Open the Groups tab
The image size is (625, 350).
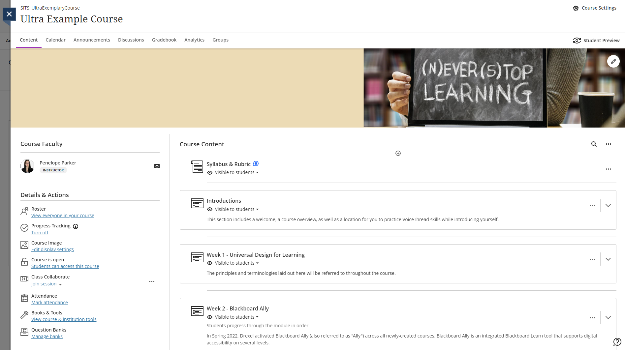220,40
